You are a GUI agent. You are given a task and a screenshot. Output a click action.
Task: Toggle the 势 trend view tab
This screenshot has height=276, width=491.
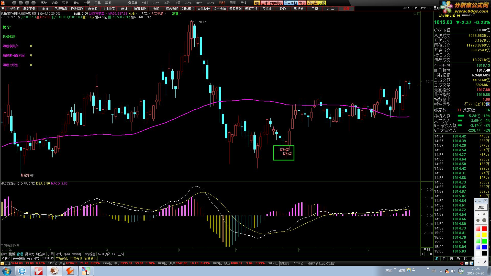tap(458, 259)
